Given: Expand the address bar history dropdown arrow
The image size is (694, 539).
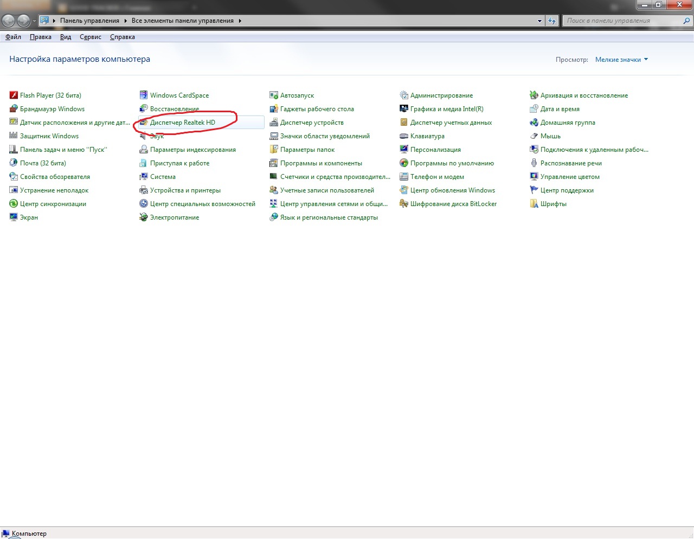Looking at the screenshot, I should pos(539,21).
